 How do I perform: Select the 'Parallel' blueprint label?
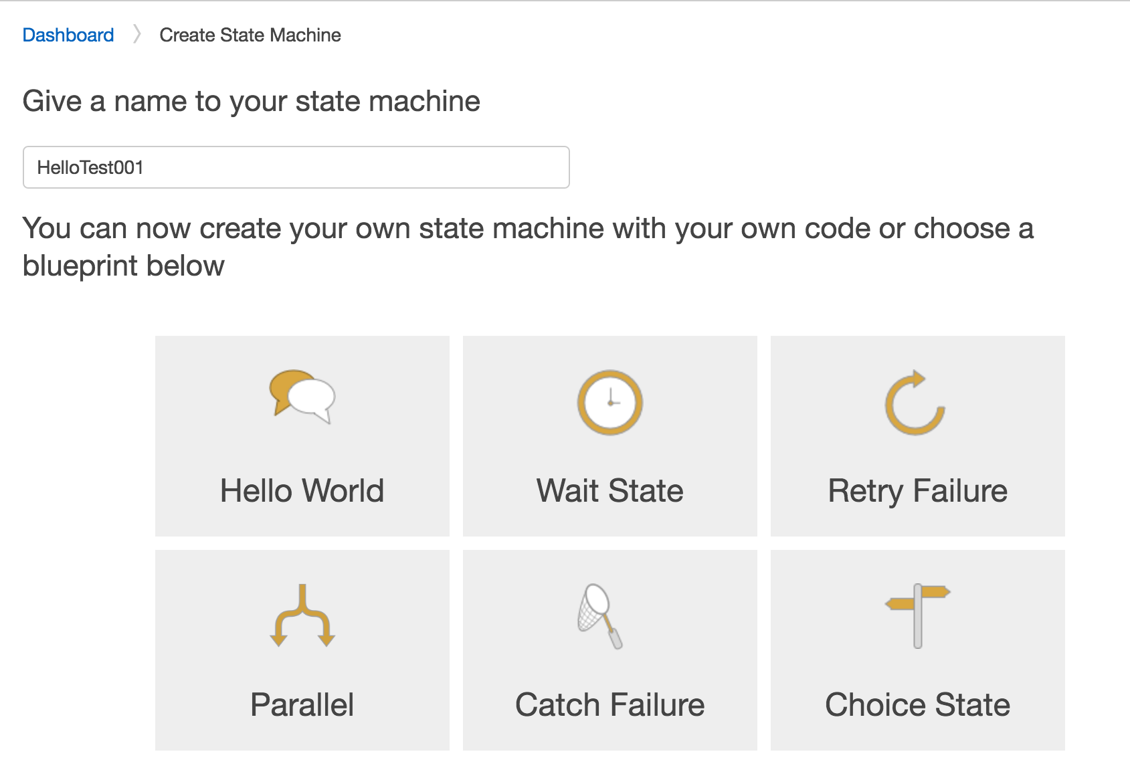(302, 705)
